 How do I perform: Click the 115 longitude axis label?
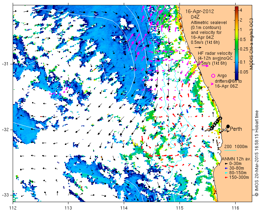pos(180,208)
